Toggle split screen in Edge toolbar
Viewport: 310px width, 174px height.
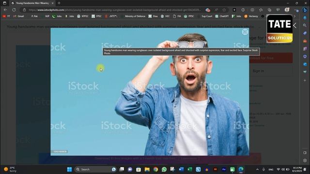(252, 10)
